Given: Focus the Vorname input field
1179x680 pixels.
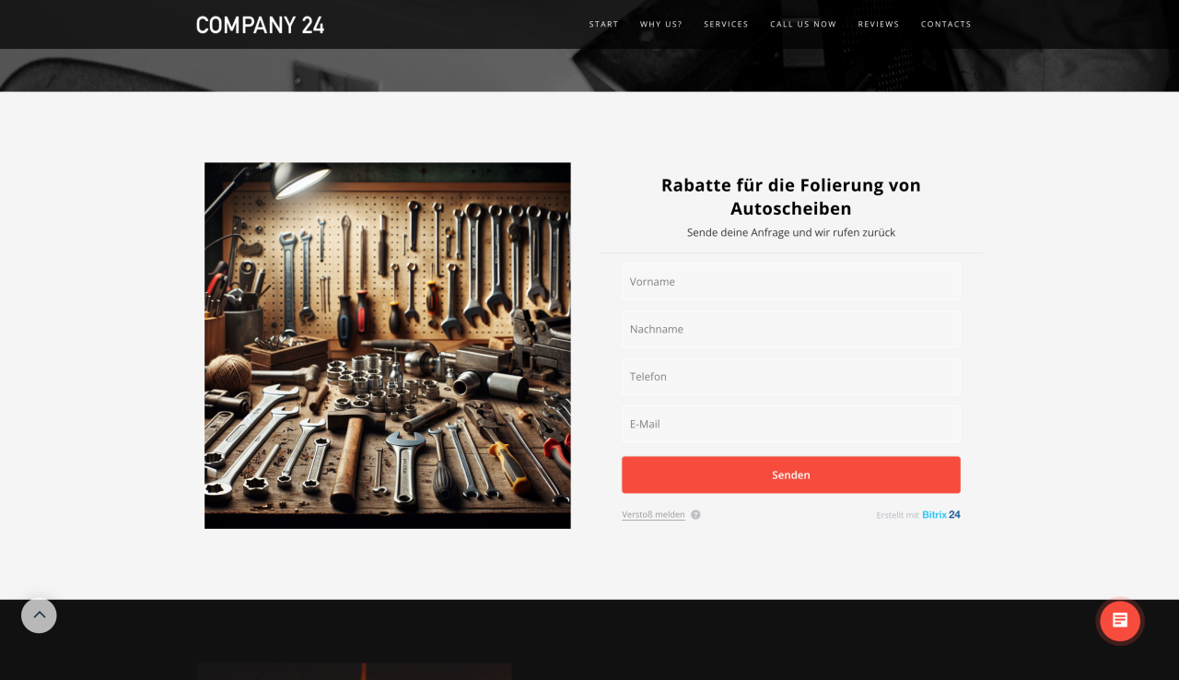Looking at the screenshot, I should (791, 281).
